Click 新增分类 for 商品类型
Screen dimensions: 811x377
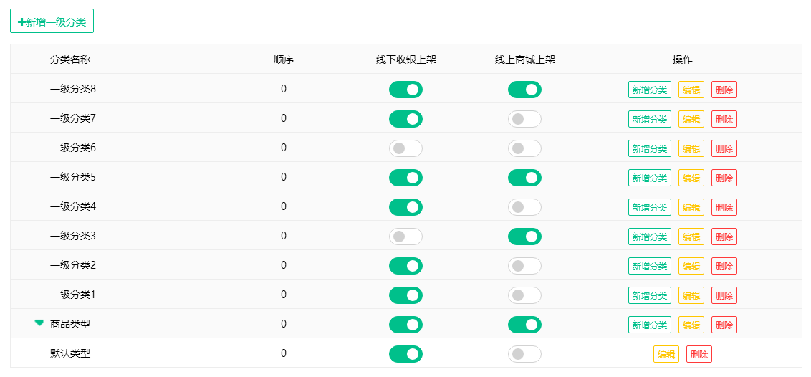(x=649, y=325)
